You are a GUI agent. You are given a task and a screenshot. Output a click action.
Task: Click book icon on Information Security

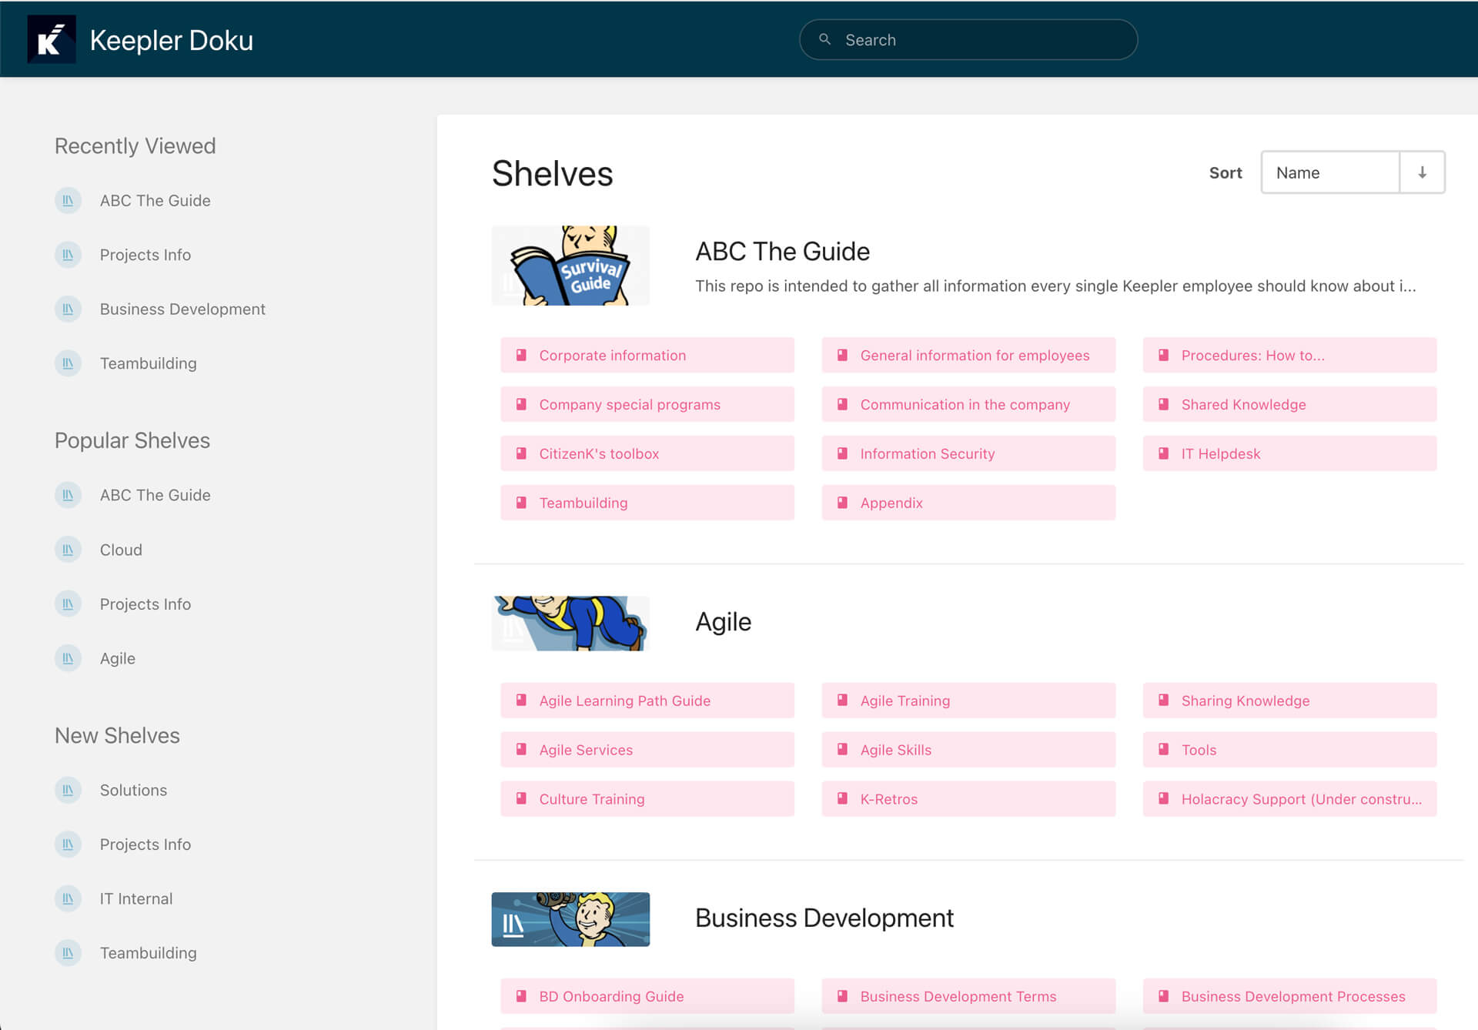(x=842, y=453)
